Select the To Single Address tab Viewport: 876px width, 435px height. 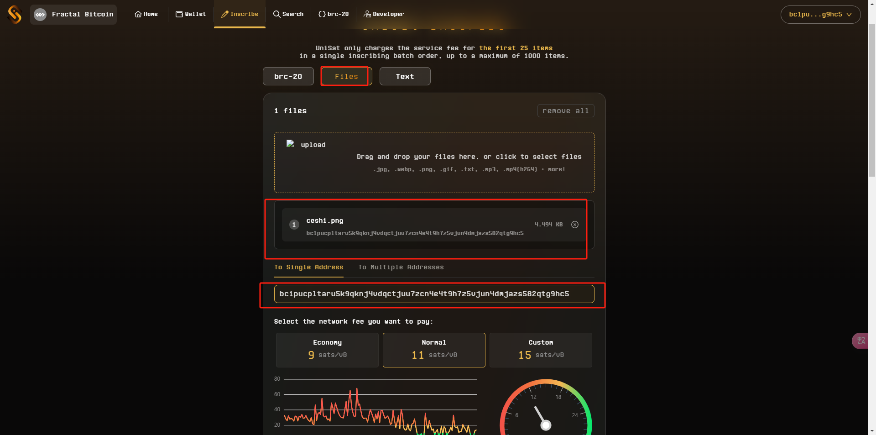coord(309,267)
